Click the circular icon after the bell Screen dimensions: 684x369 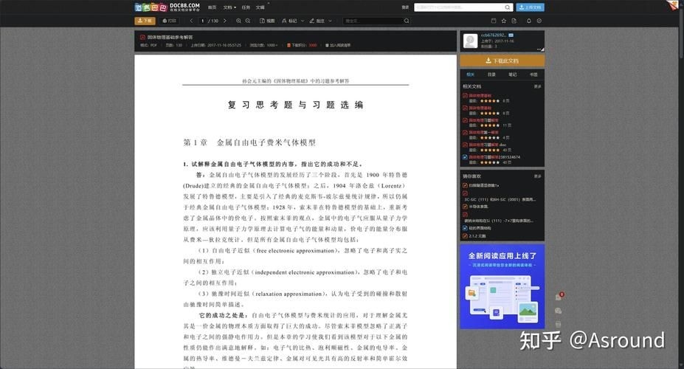pyautogui.click(x=539, y=21)
